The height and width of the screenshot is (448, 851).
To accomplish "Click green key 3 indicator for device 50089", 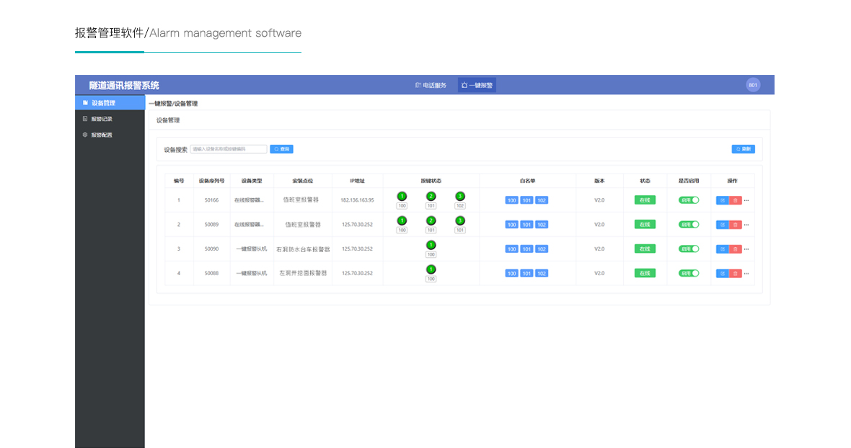I will [459, 220].
